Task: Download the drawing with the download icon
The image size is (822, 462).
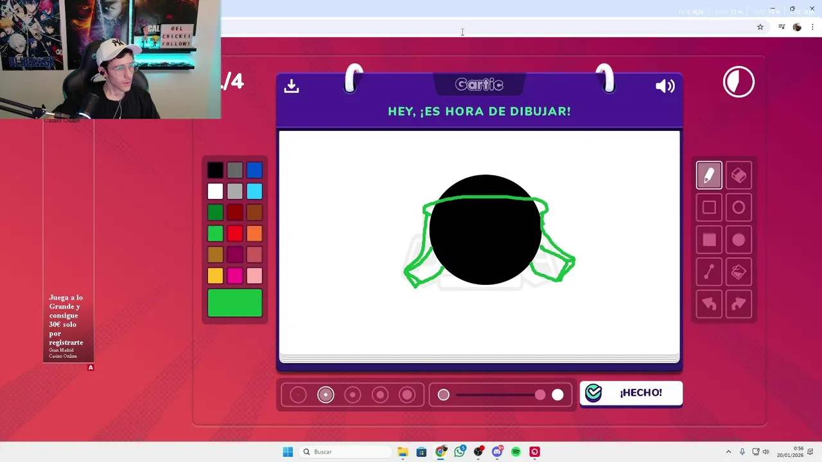Action: (x=292, y=86)
